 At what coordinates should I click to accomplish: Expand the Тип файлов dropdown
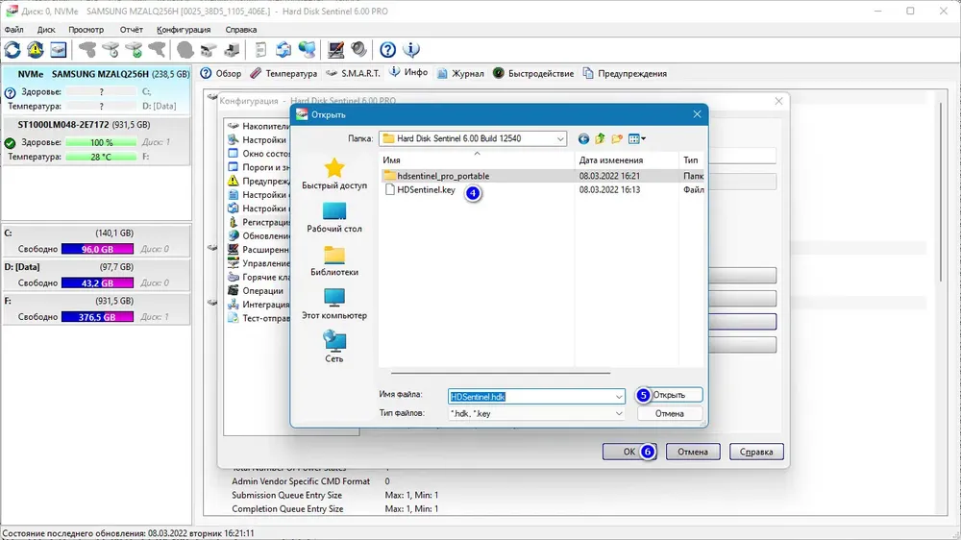[618, 414]
